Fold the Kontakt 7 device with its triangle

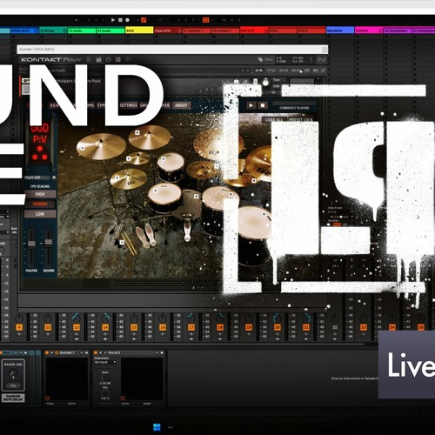[x=52, y=352]
